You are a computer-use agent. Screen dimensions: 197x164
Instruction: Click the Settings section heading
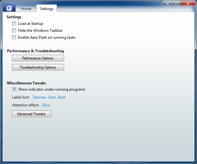click(x=14, y=17)
